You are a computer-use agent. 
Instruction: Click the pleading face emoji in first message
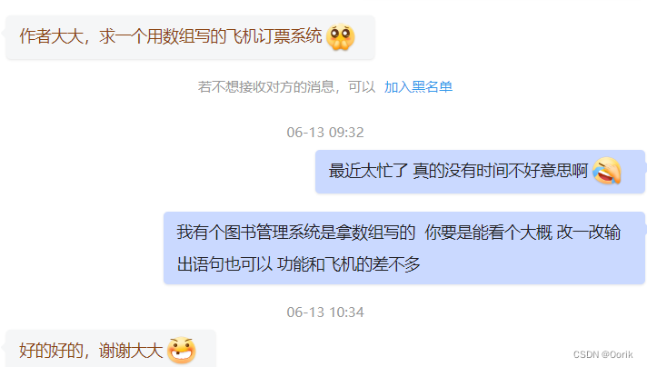pyautogui.click(x=341, y=37)
